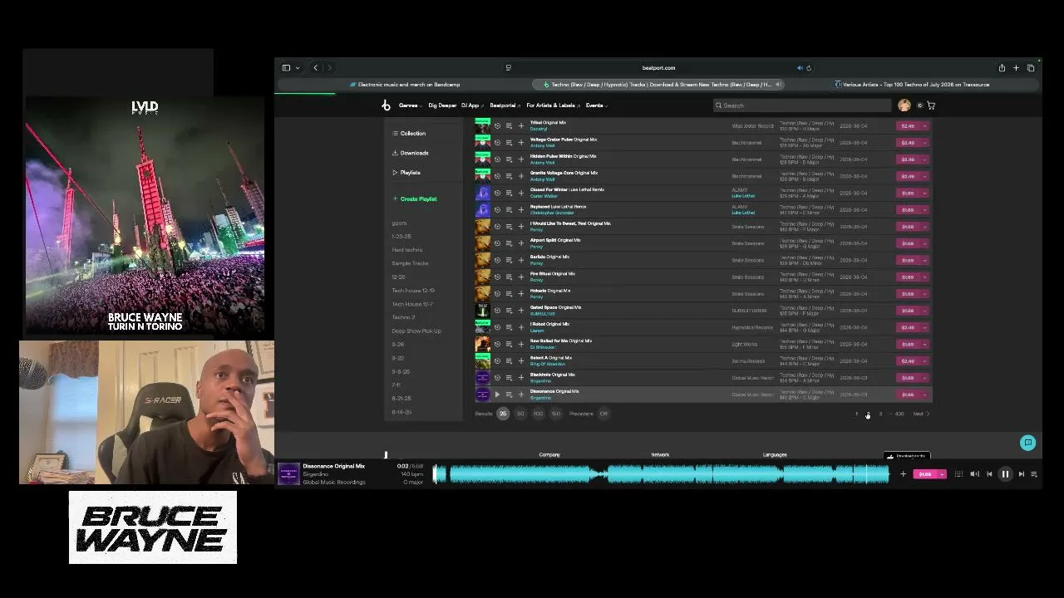Switch to the Bandcamp browser tab
Screen dimensions: 1064x598
pyautogui.click(x=405, y=85)
